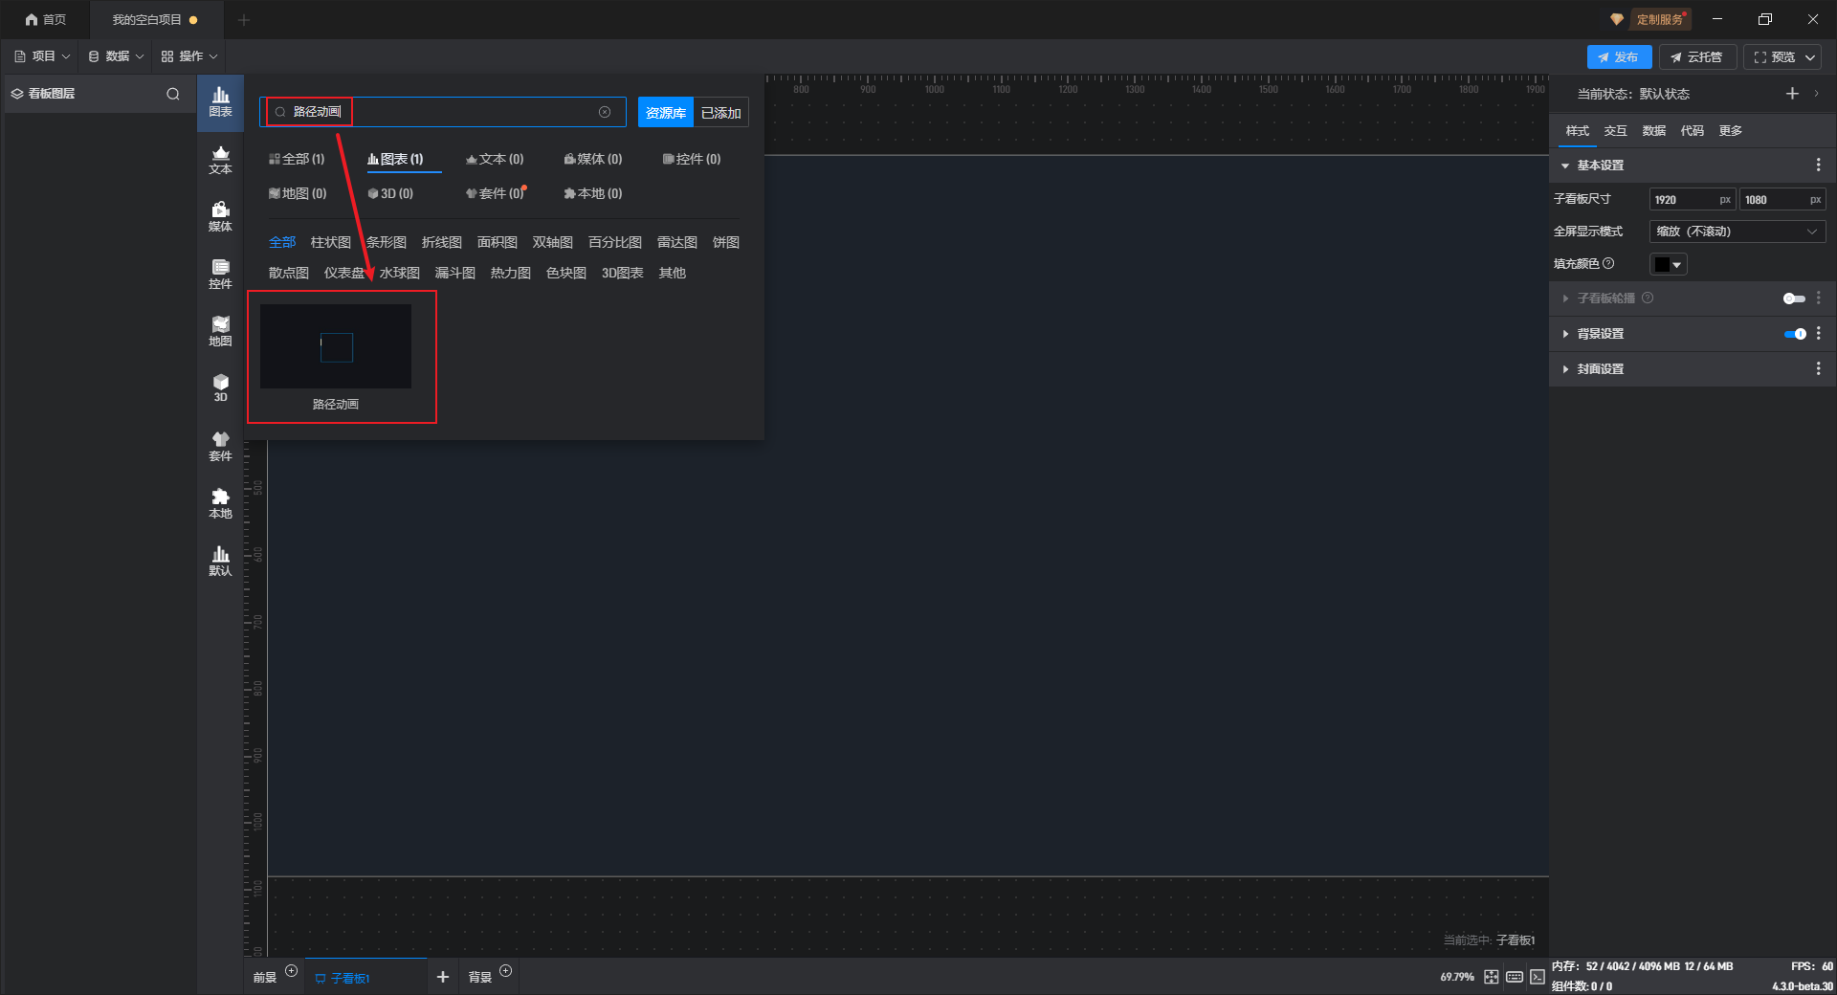This screenshot has height=995, width=1837.
Task: Select the 3D components sidebar icon
Action: 220,387
